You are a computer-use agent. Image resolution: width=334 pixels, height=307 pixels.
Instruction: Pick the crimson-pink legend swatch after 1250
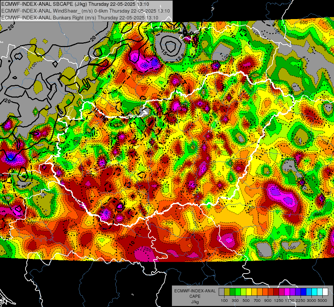[281, 292]
